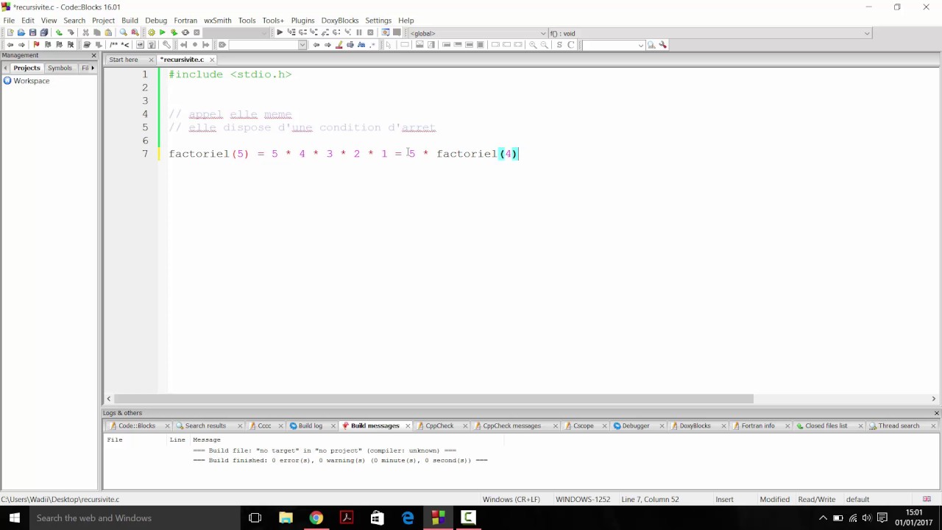942x530 pixels.
Task: Click the highlight marker pen icon
Action: 339,44
